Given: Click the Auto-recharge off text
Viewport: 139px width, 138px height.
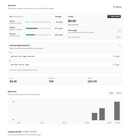Looking at the screenshot, I should pyautogui.click(x=74, y=37).
